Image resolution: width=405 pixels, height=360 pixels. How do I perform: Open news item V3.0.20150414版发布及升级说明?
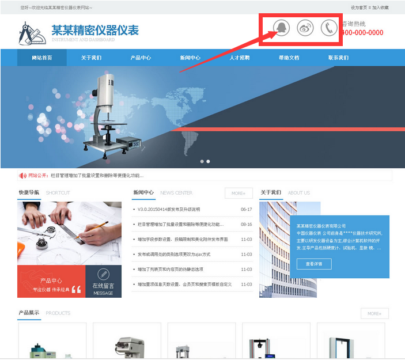click(x=168, y=210)
